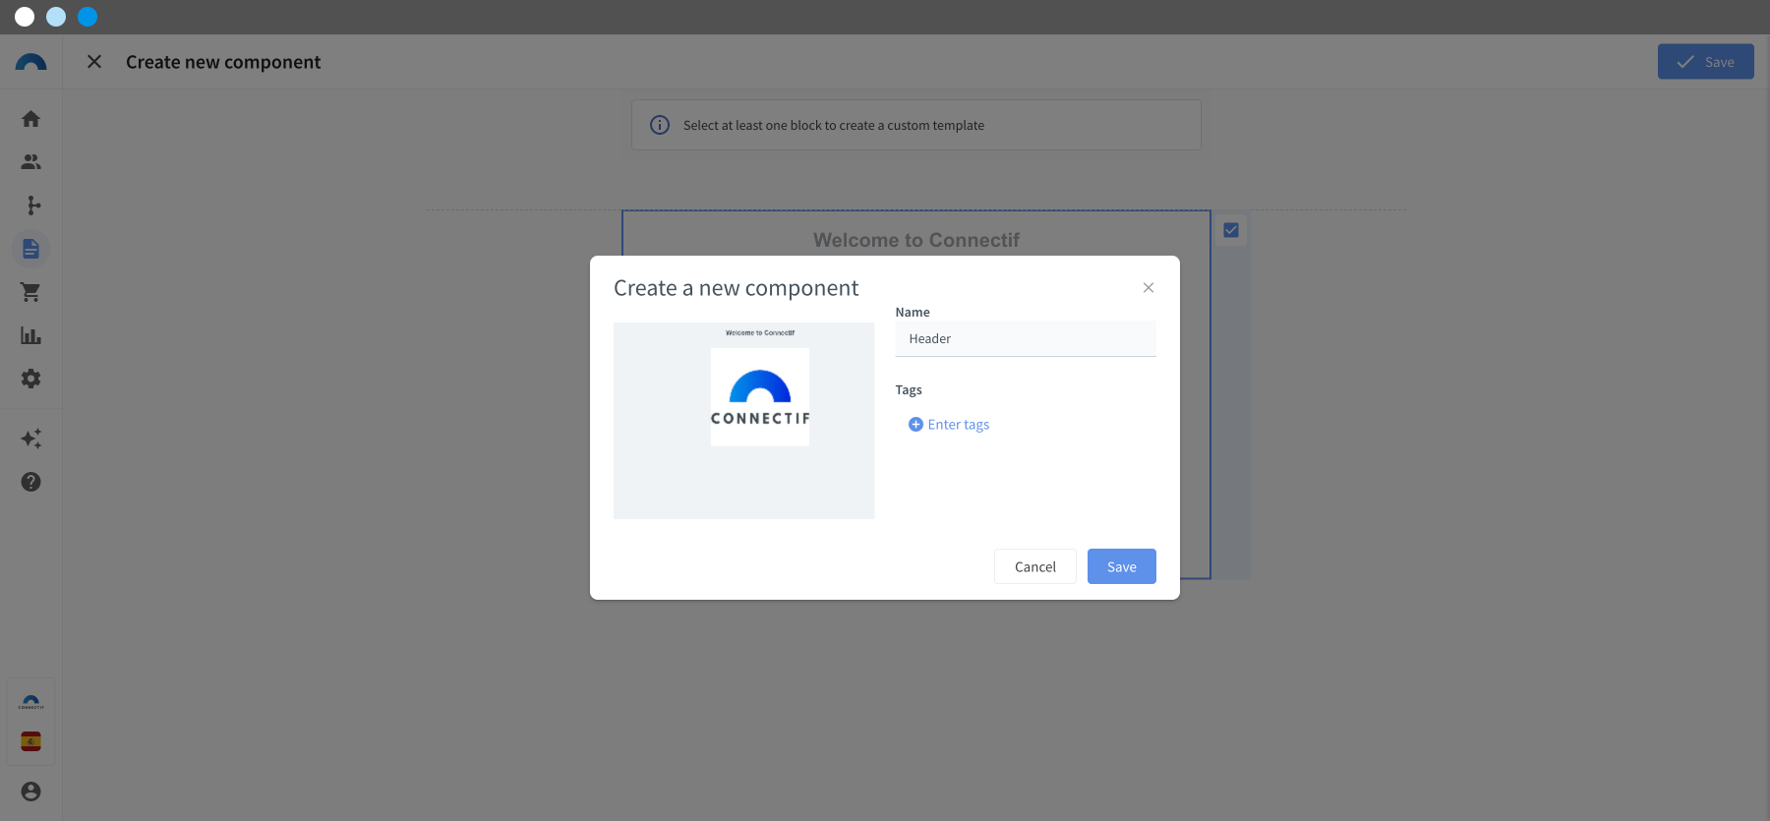Click the Name field containing Header

click(1026, 339)
